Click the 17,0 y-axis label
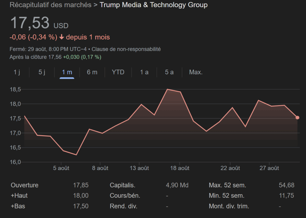 click(x=15, y=133)
